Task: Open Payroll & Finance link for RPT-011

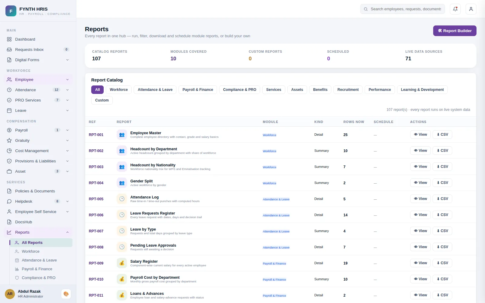Action: [274, 296]
